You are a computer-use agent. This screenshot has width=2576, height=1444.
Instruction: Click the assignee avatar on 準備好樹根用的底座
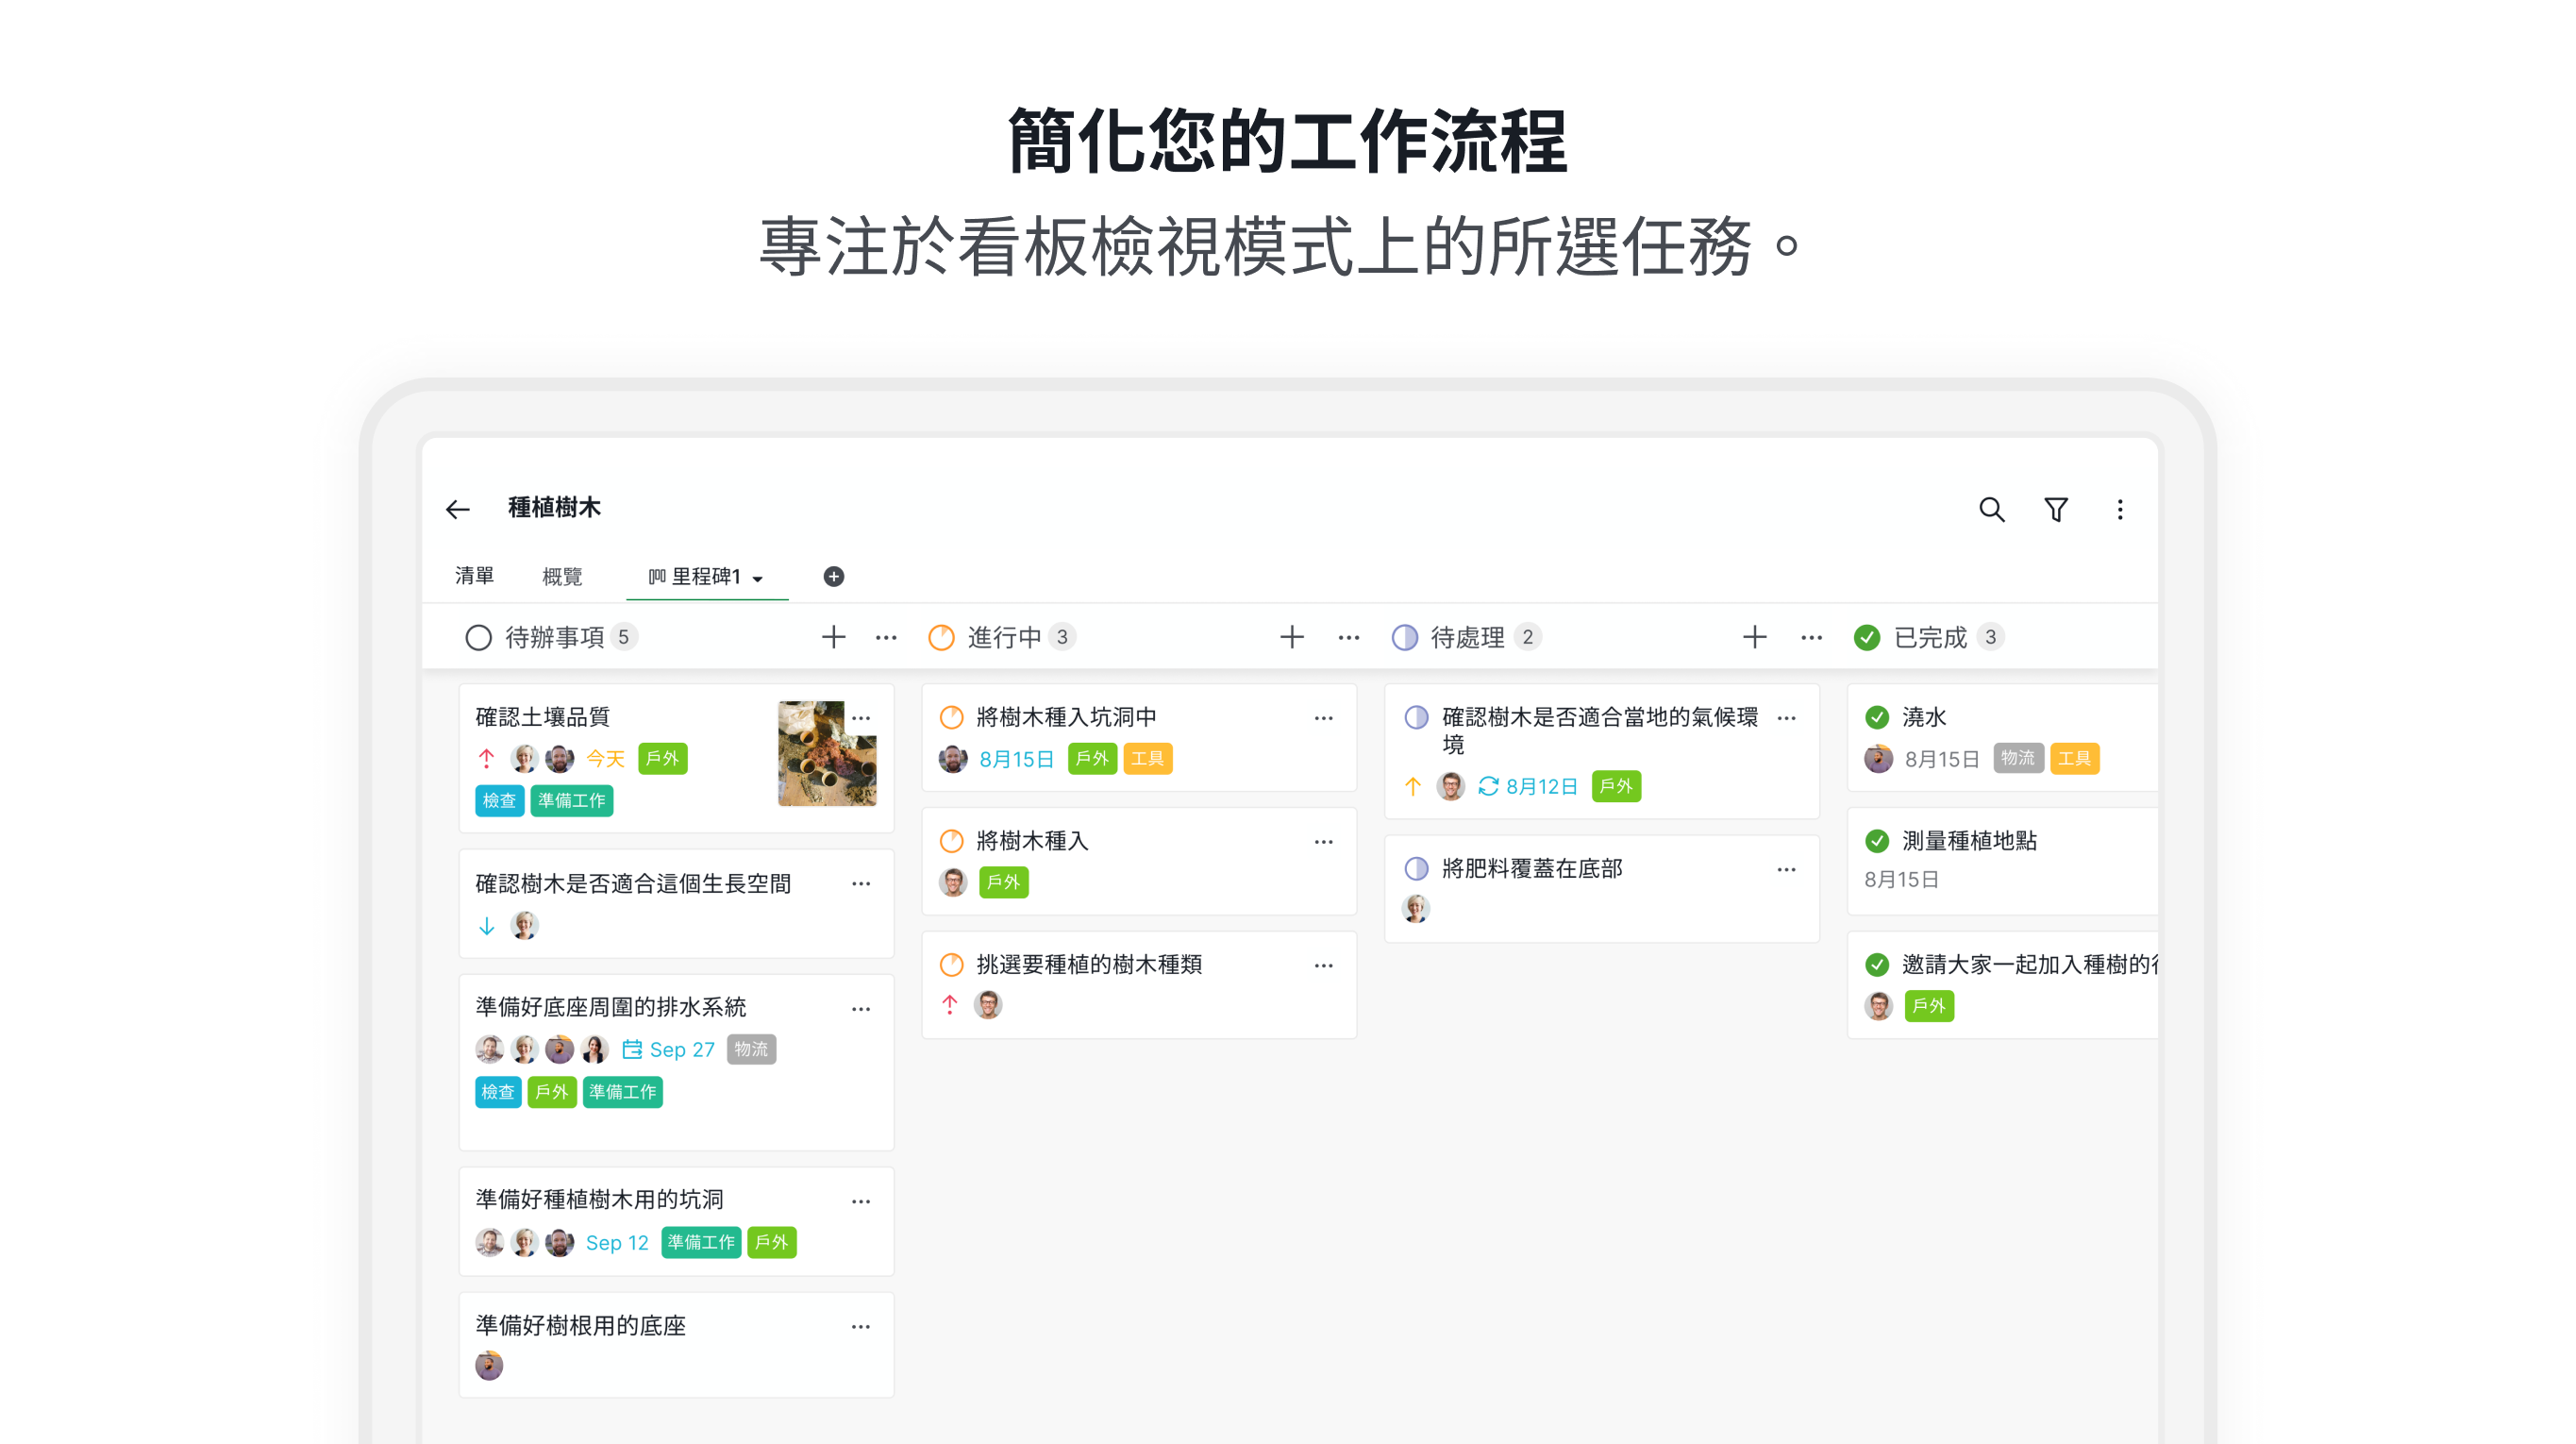click(x=489, y=1366)
